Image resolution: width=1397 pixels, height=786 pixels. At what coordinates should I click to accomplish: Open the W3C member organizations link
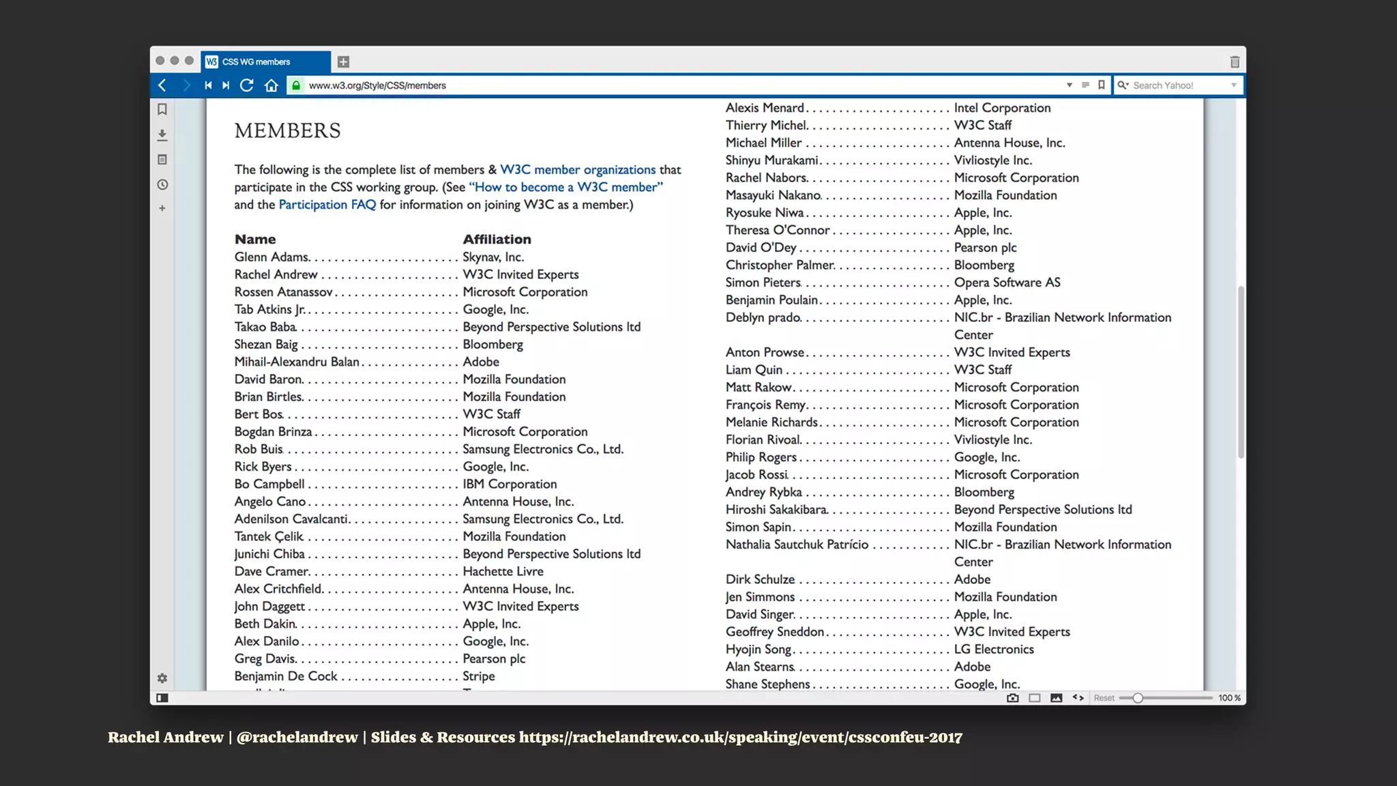[x=578, y=169]
